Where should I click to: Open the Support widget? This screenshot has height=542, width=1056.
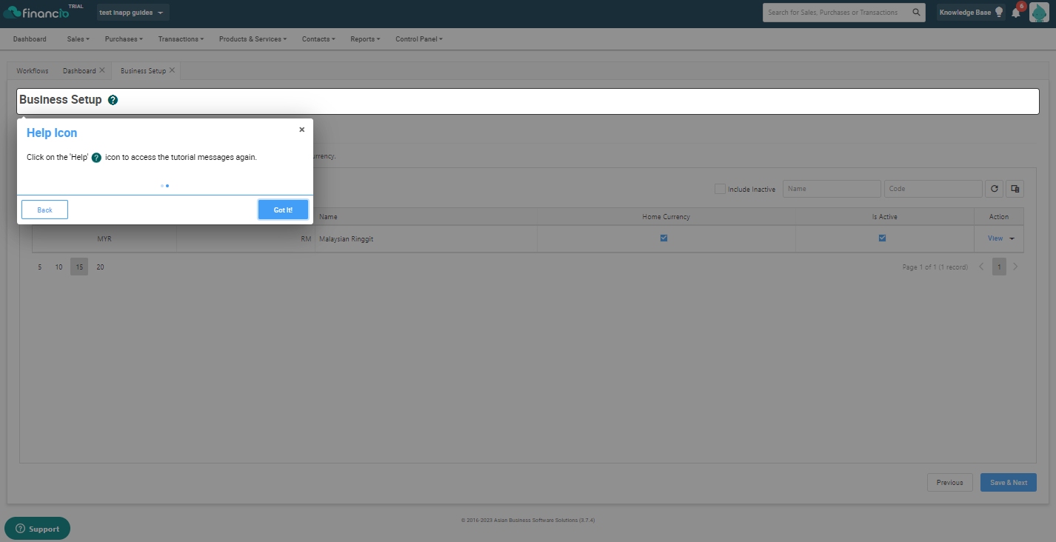coord(37,529)
